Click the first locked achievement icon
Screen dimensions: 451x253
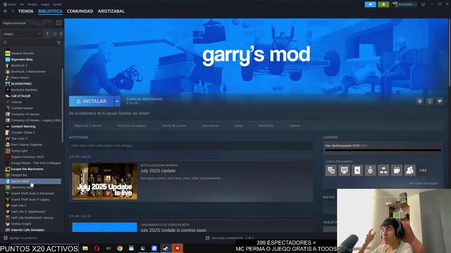(x=331, y=170)
